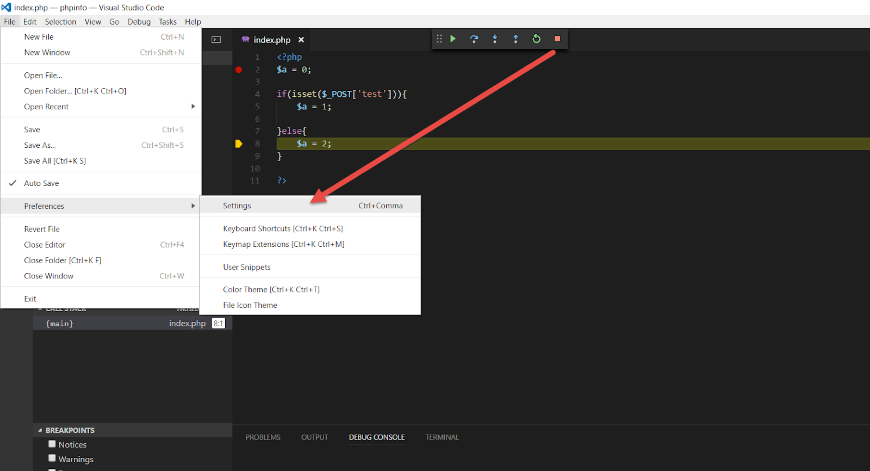Open Settings from Preferences submenu

[x=310, y=206]
